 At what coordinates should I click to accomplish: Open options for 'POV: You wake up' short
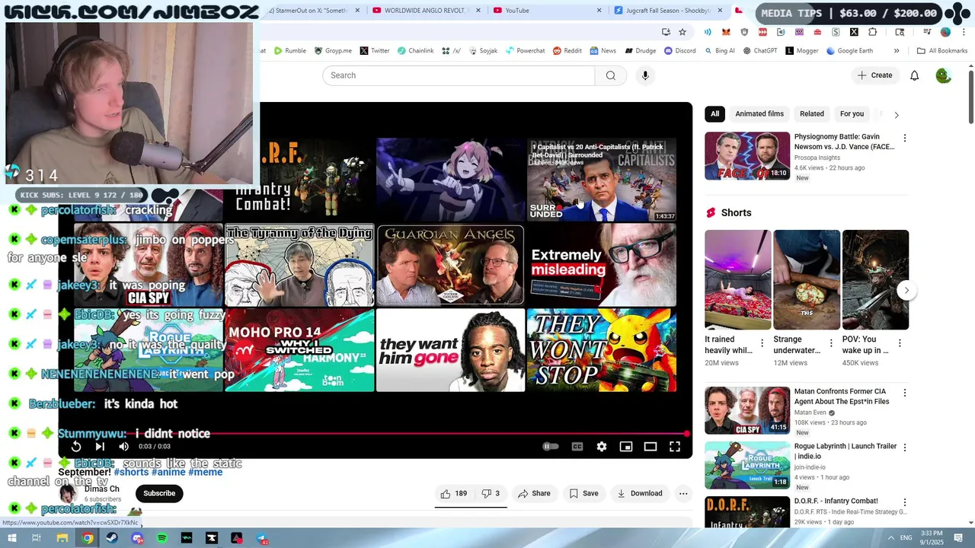tap(900, 343)
